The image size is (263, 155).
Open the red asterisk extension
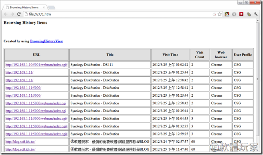[241, 14]
